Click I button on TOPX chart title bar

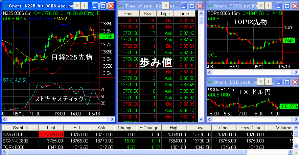[x=268, y=6]
